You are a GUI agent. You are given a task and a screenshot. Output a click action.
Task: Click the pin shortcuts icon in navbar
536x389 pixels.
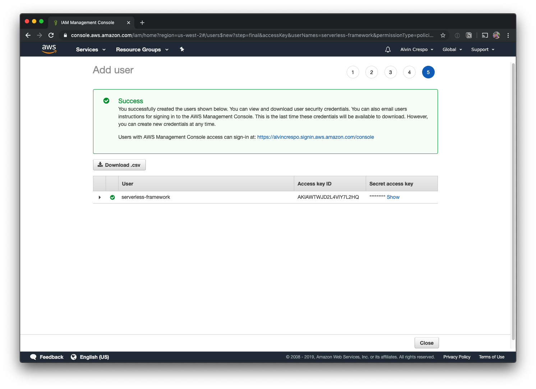pos(182,49)
